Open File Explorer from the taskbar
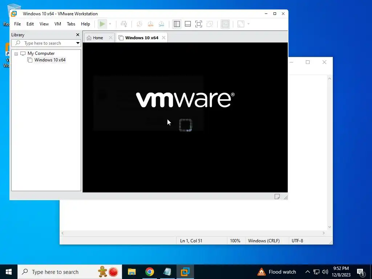This screenshot has width=372, height=279. [132, 272]
